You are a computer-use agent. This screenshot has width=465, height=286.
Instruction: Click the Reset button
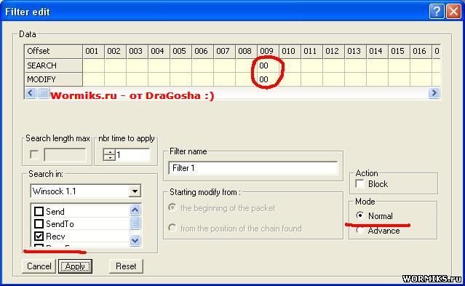tap(126, 266)
